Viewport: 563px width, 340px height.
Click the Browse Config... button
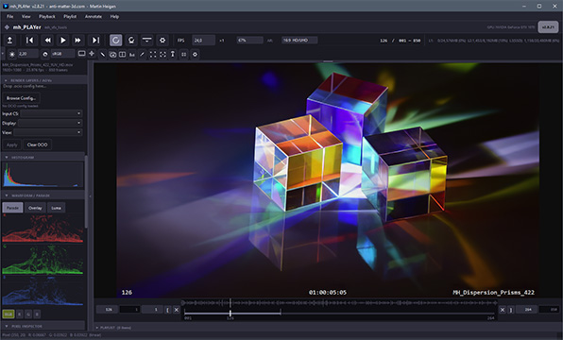(x=21, y=98)
